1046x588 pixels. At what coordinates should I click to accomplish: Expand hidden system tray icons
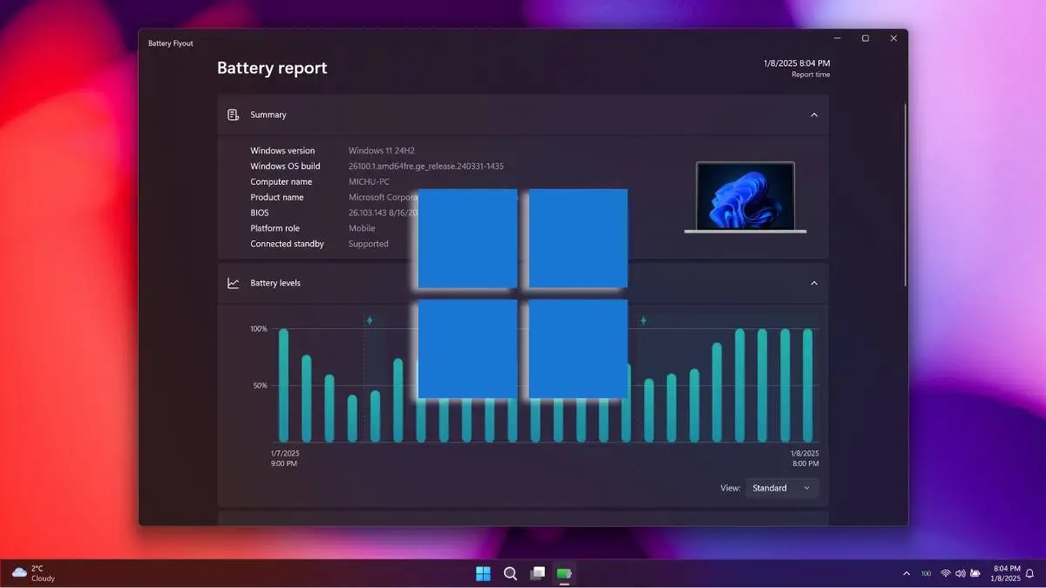(x=906, y=573)
